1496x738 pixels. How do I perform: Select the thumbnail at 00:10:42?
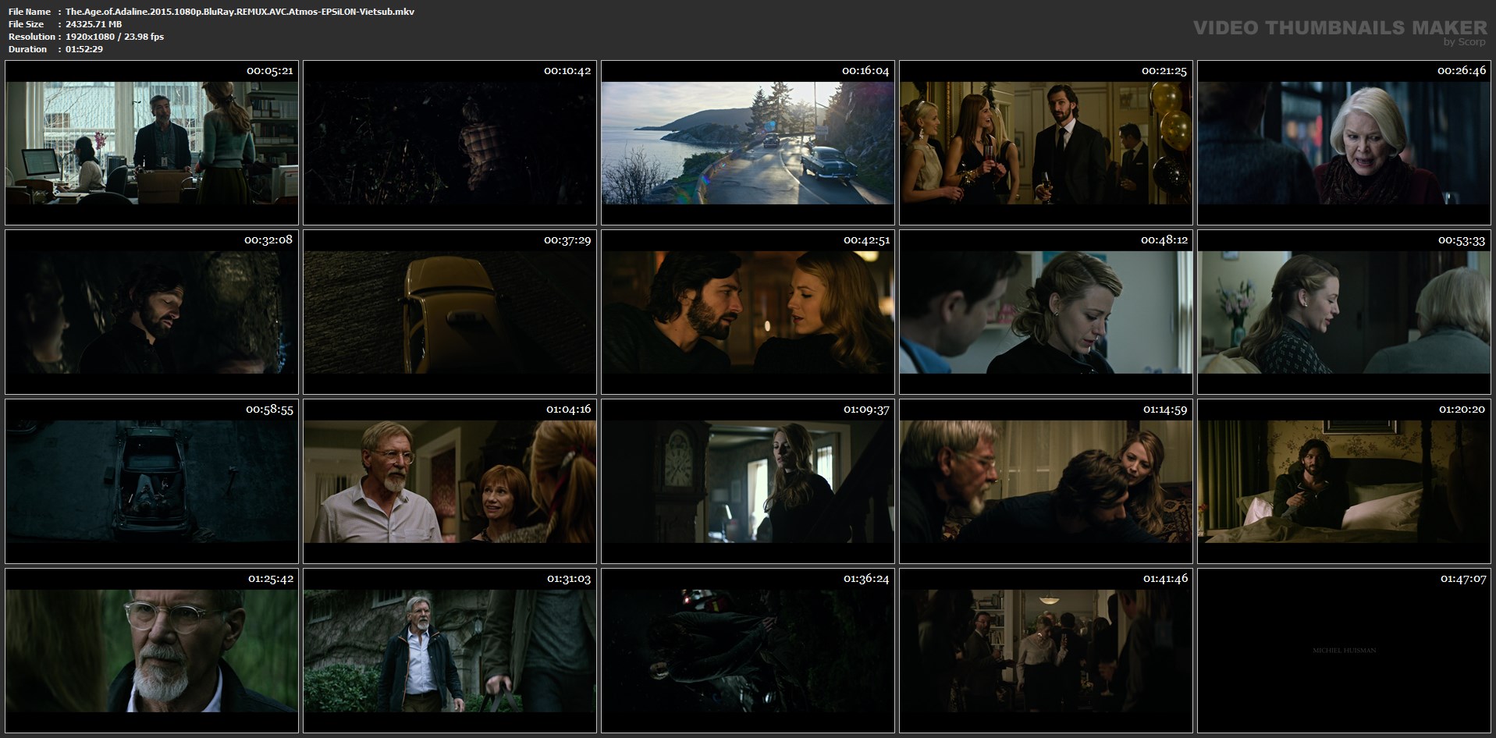tap(450, 143)
